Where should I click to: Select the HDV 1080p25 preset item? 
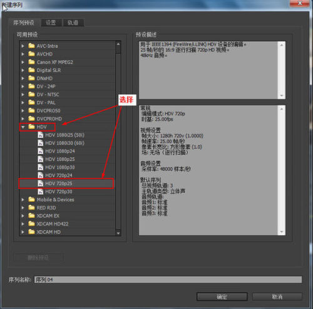coord(67,159)
